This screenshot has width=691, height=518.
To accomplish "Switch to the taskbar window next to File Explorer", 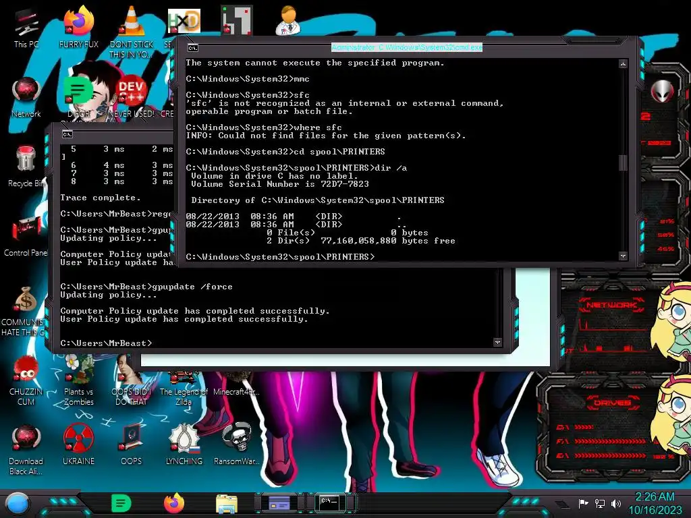I will click(279, 503).
